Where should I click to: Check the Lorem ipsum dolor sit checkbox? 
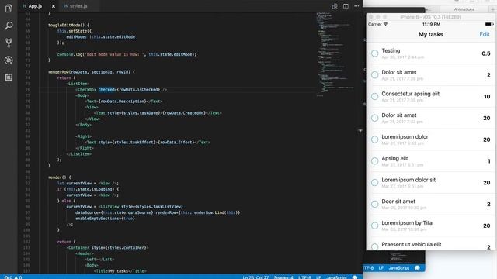click(374, 183)
